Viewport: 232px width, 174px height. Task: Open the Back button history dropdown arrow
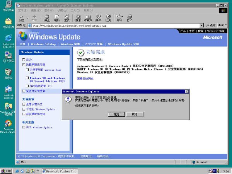tap(28, 18)
